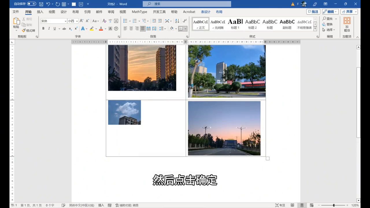Increase paragraph indent
Screen dimensions: 370x208
160,21
